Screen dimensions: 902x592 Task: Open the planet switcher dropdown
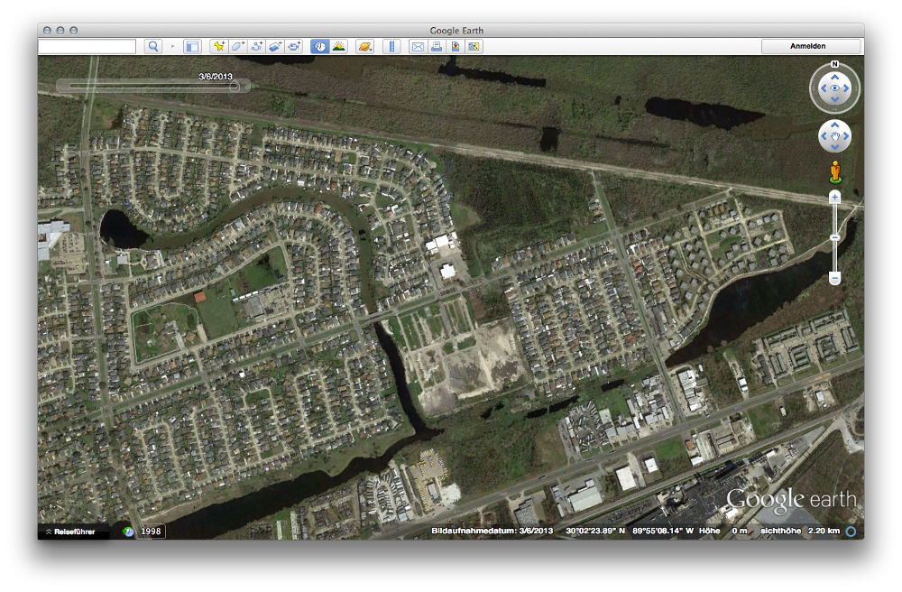[x=365, y=46]
